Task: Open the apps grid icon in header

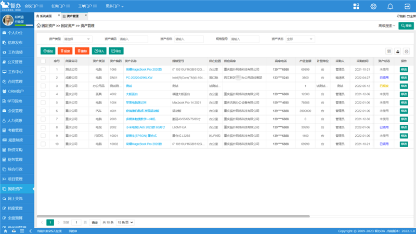Action: 356,6
